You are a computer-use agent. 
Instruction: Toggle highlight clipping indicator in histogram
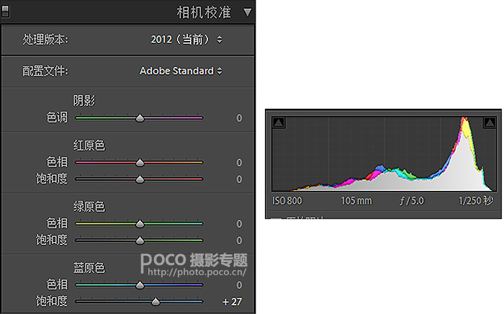click(492, 123)
